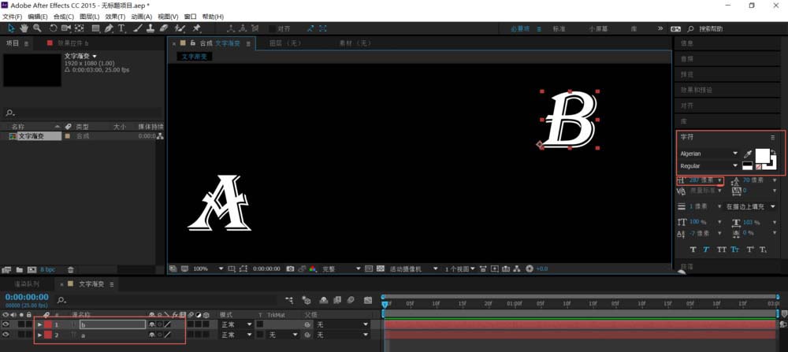The height and width of the screenshot is (352, 788).
Task: Expand layer b properties triangle
Action: [39, 324]
